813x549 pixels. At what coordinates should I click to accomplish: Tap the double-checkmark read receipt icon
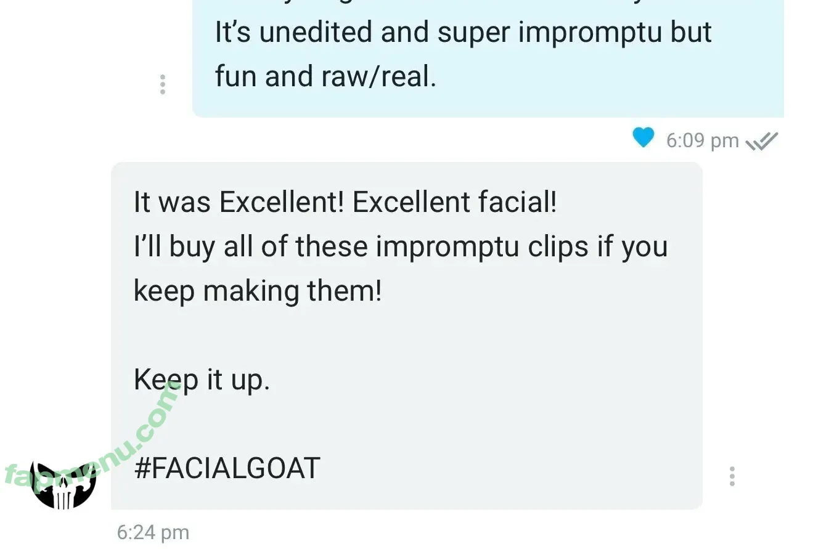pyautogui.click(x=762, y=141)
